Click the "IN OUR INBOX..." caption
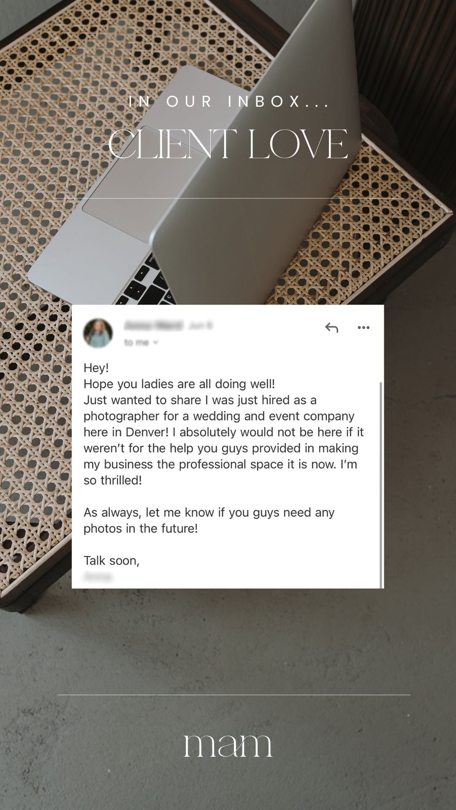456x810 pixels. [228, 102]
